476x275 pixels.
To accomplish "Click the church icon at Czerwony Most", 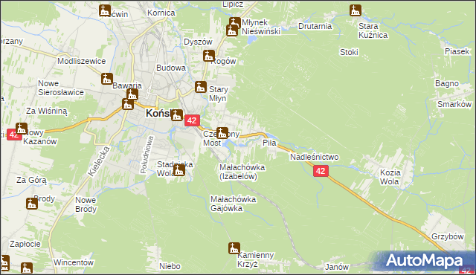I will pos(222,133).
